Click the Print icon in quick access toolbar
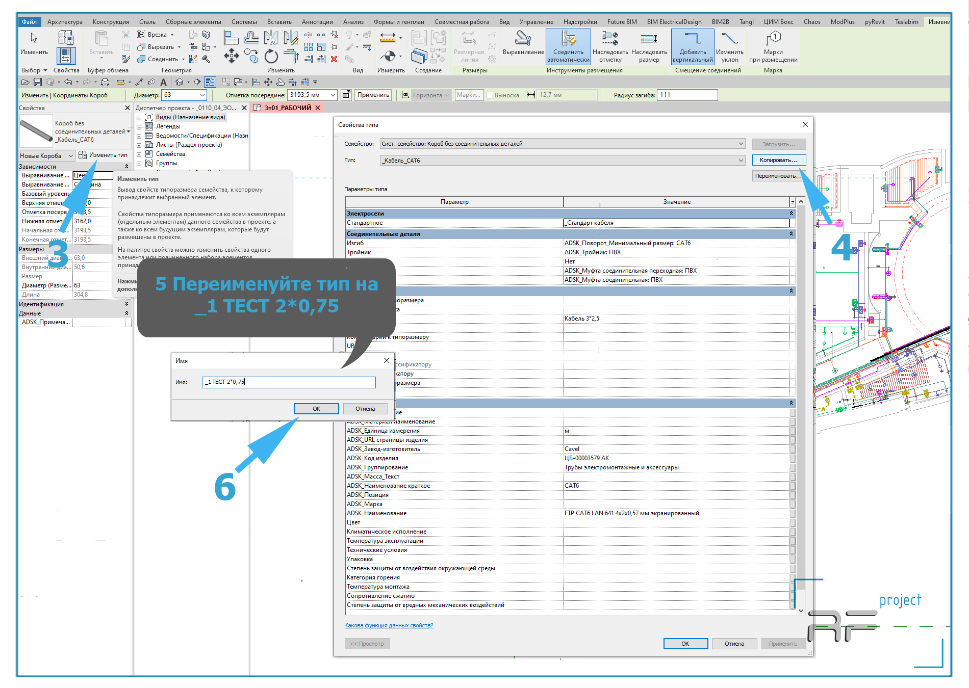 point(105,82)
